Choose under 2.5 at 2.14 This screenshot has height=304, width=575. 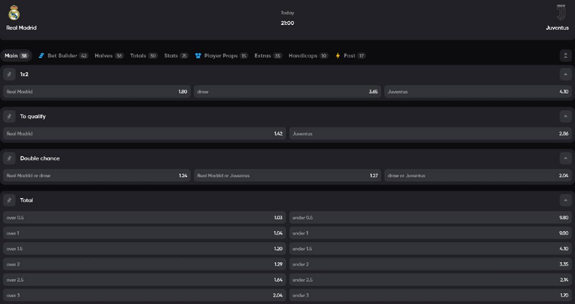[x=431, y=280]
